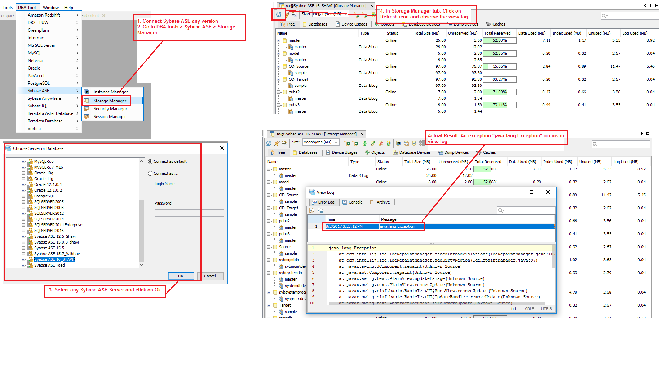This screenshot has width=659, height=379.
Task: Click master 52.30% reserved bar in step 4 table
Action: point(499,40)
